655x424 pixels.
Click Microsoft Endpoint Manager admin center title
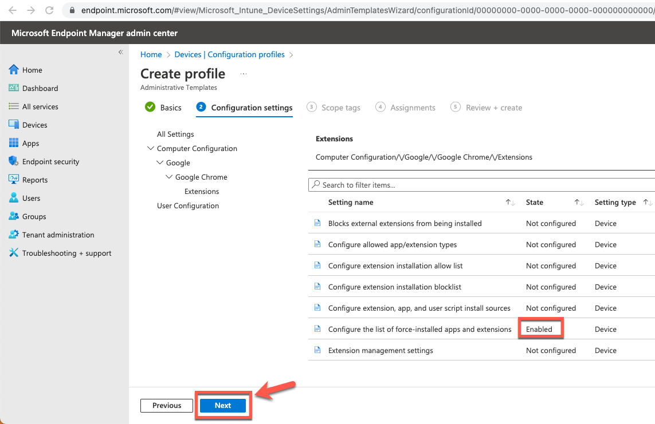[95, 33]
